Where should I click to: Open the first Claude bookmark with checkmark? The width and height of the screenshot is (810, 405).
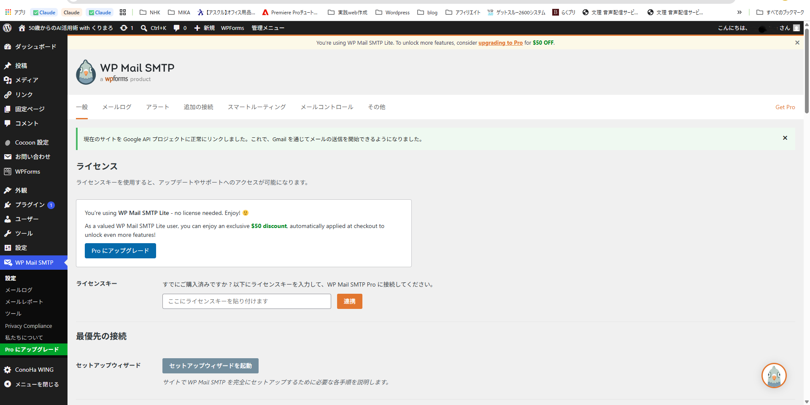tap(44, 12)
